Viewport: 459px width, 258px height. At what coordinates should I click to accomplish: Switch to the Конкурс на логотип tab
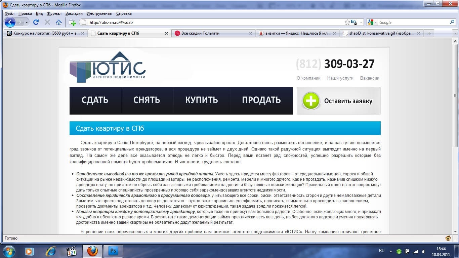click(x=45, y=33)
